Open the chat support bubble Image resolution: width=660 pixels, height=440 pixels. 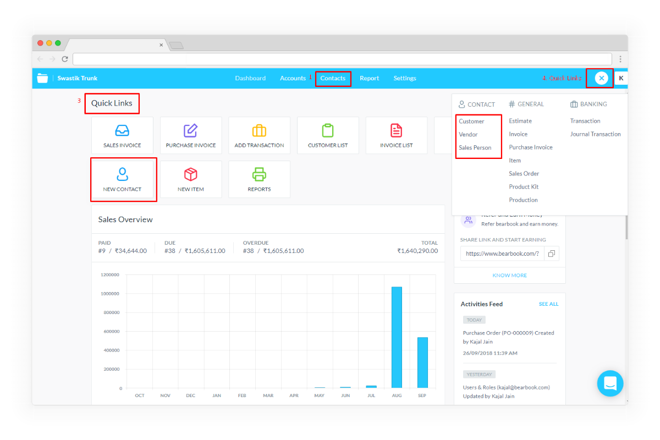pyautogui.click(x=610, y=383)
